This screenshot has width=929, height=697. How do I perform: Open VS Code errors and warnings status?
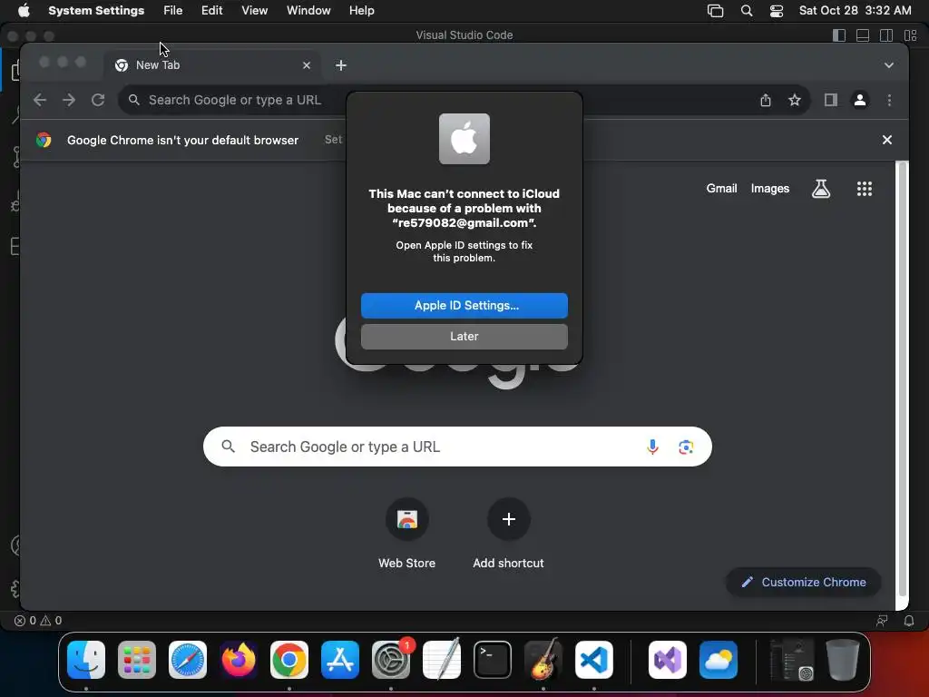pos(38,621)
